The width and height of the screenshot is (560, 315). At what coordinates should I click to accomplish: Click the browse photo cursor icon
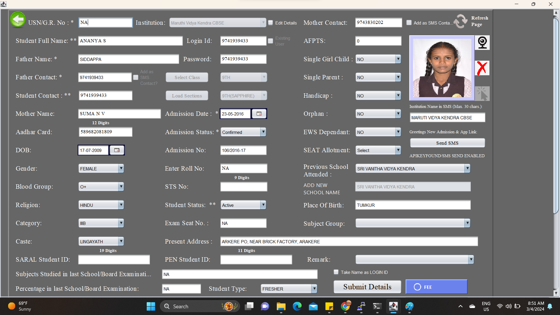pyautogui.click(x=482, y=94)
